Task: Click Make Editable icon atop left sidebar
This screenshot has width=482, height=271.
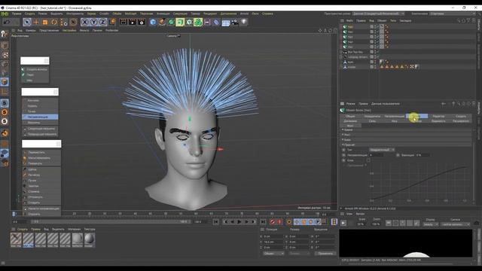Action: tap(5, 34)
